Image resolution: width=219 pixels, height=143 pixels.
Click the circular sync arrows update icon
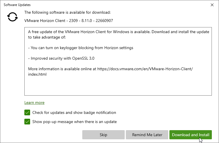coord(12,17)
